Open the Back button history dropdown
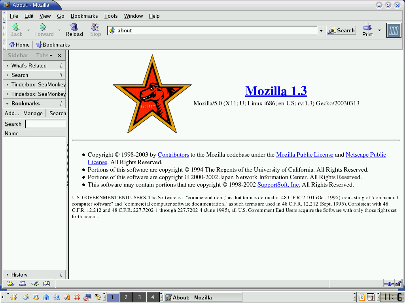 [x=28, y=30]
